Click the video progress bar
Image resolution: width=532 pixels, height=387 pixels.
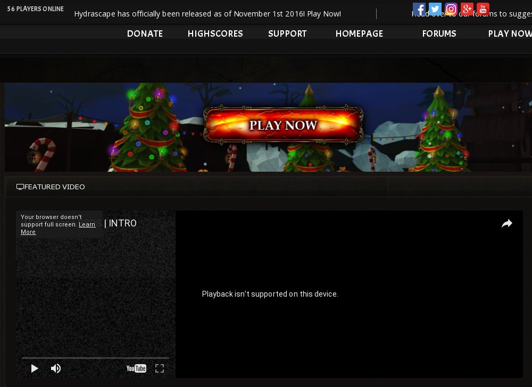point(96,358)
